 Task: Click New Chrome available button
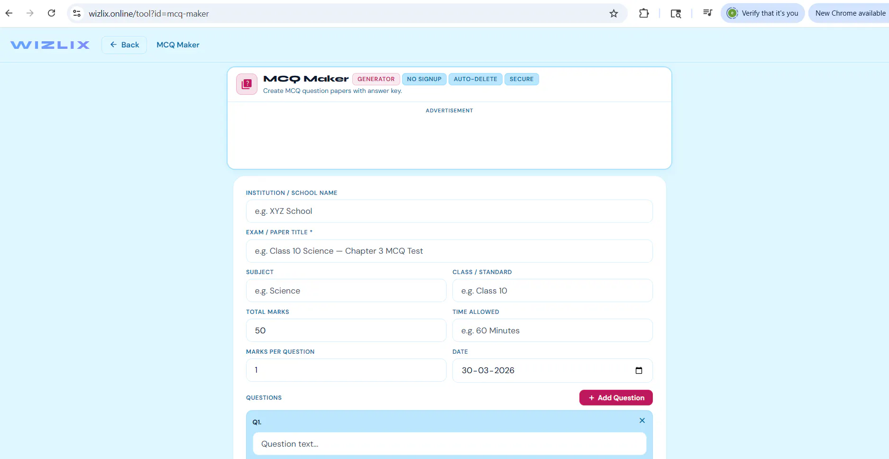click(849, 13)
